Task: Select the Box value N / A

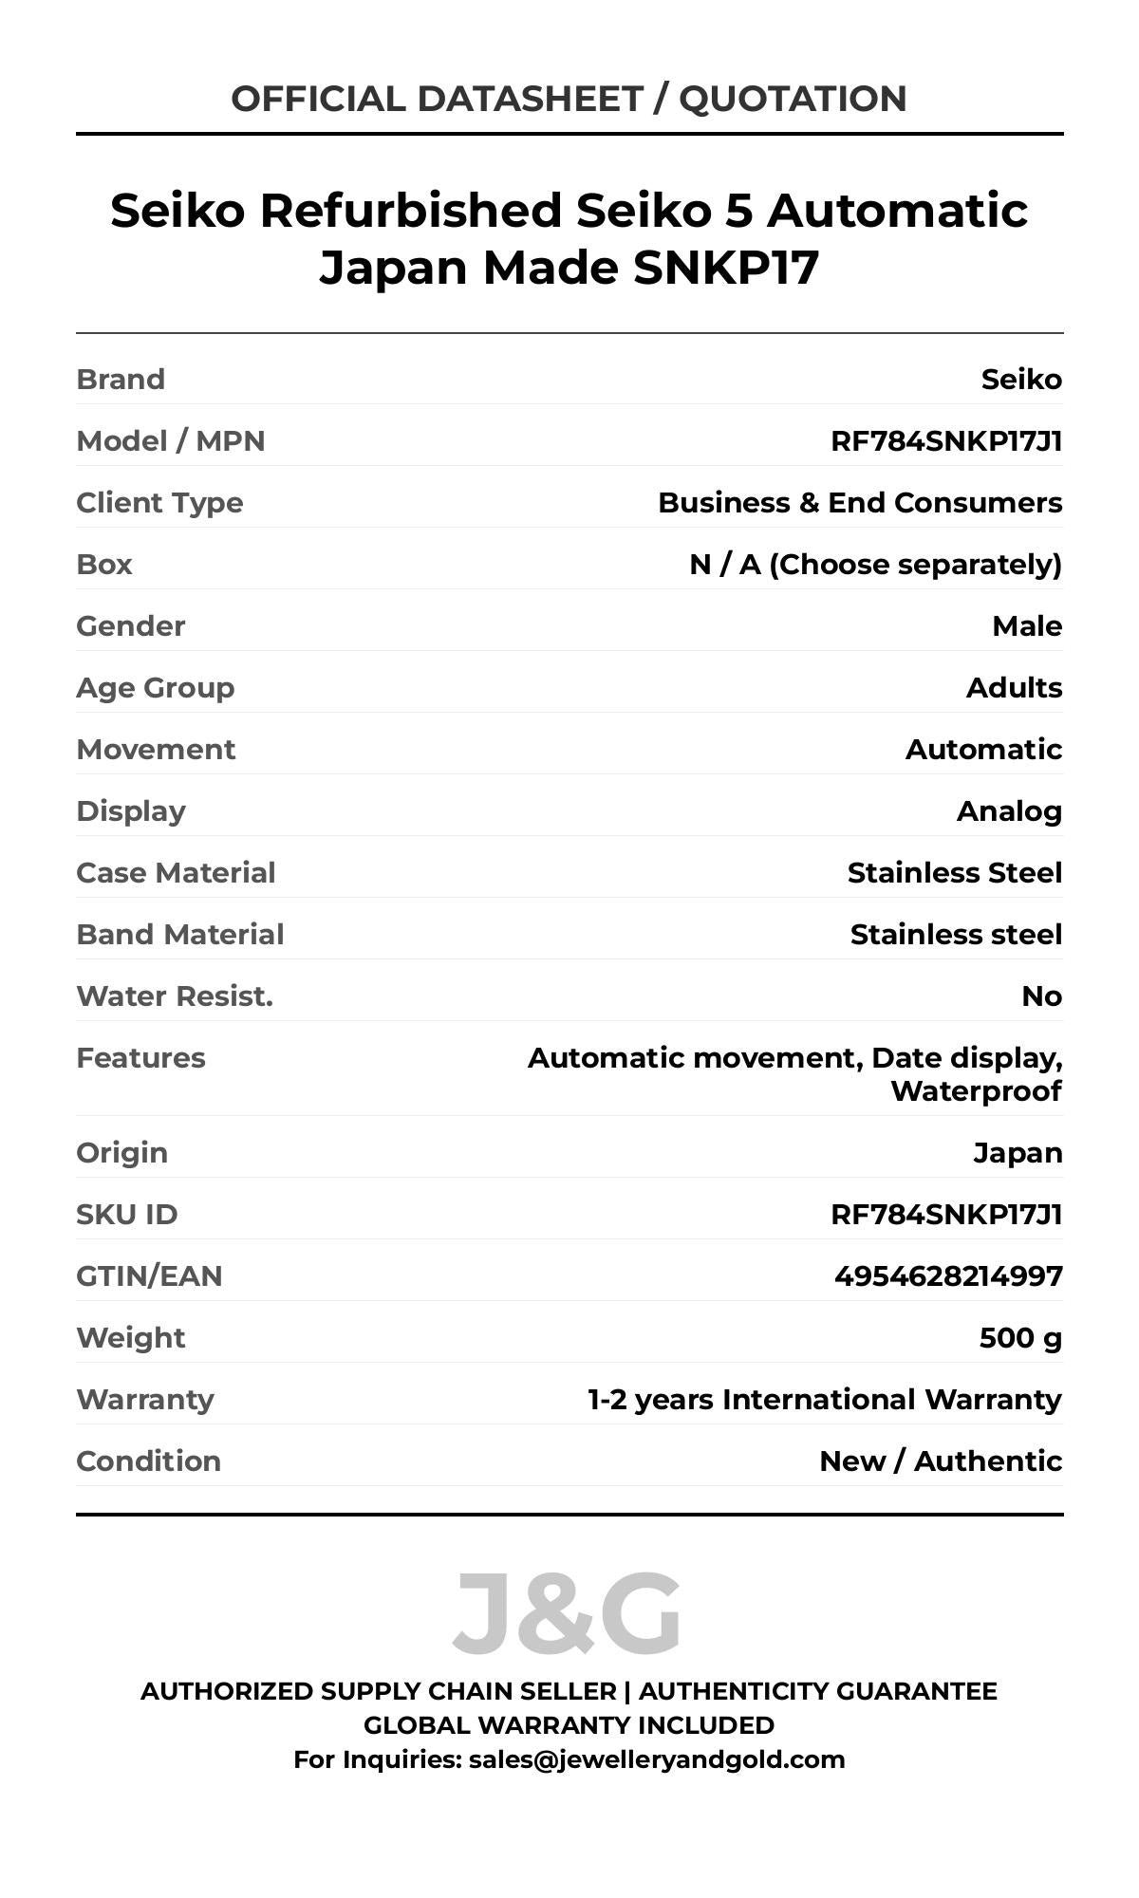Action: pyautogui.click(x=874, y=565)
